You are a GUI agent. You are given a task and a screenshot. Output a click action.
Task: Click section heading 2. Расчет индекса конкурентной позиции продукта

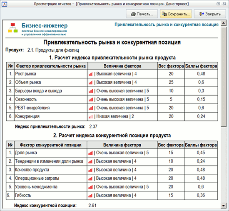pyautogui.click(x=112, y=136)
